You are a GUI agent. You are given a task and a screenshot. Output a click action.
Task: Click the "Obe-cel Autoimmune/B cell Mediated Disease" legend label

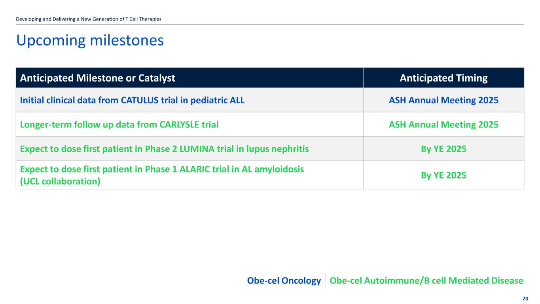click(x=426, y=281)
